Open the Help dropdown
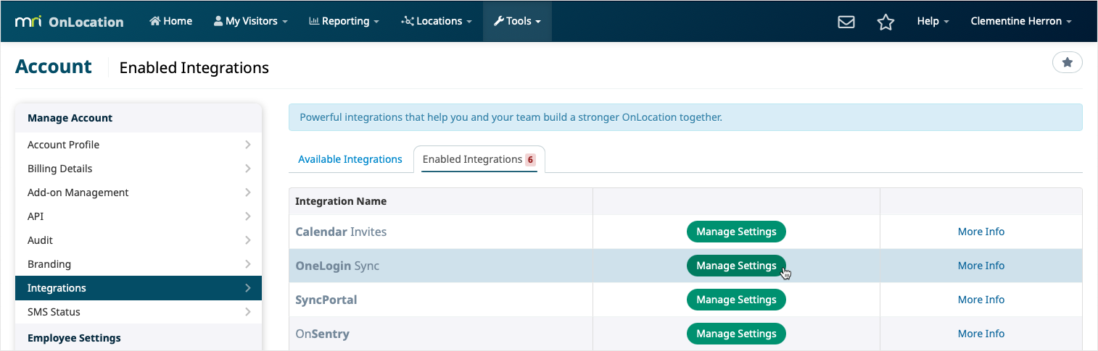Image resolution: width=1098 pixels, height=351 pixels. pos(933,21)
